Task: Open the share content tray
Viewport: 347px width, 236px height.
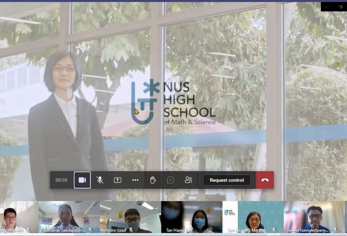Action: point(118,180)
